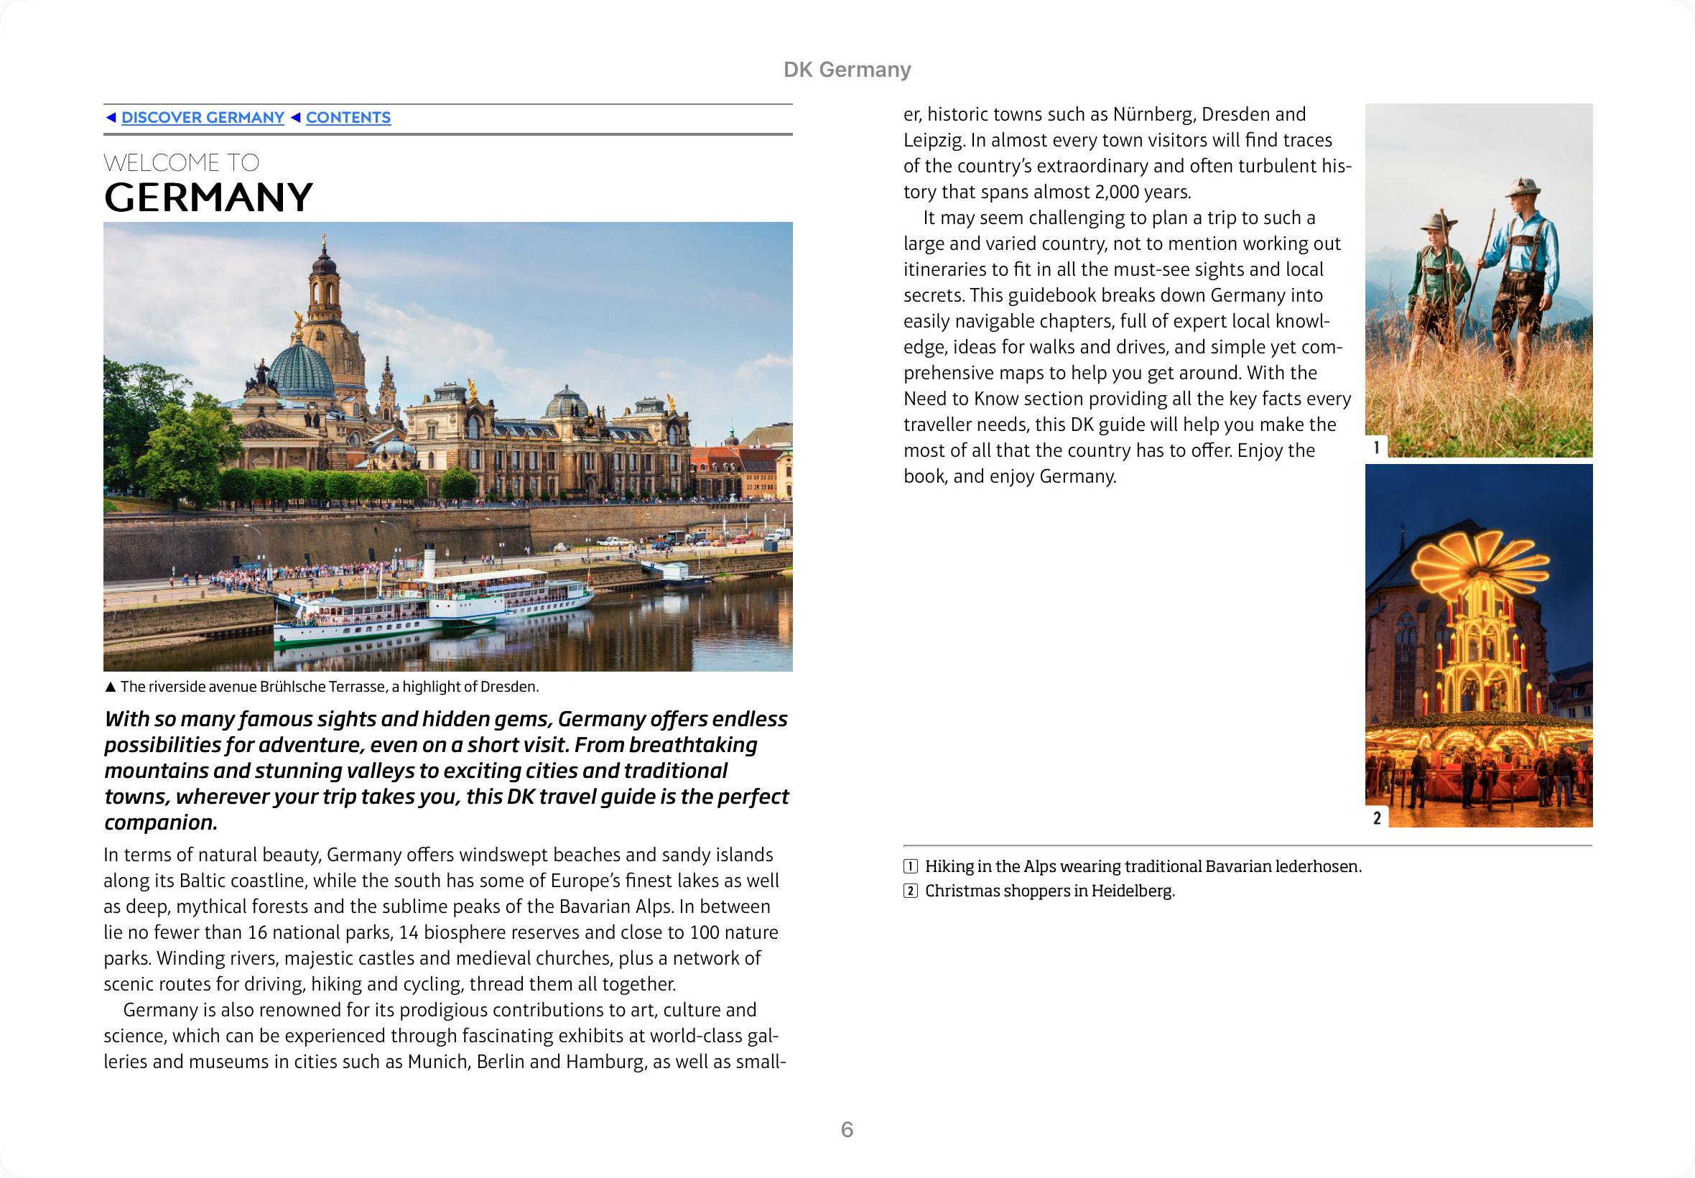
Task: Click the boxed number 2 caption marker
Action: tap(911, 891)
